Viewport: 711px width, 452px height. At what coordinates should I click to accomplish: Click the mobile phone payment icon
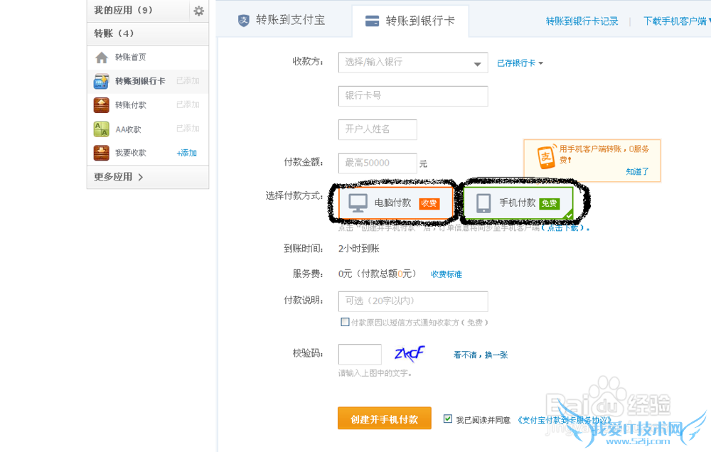[x=483, y=203]
